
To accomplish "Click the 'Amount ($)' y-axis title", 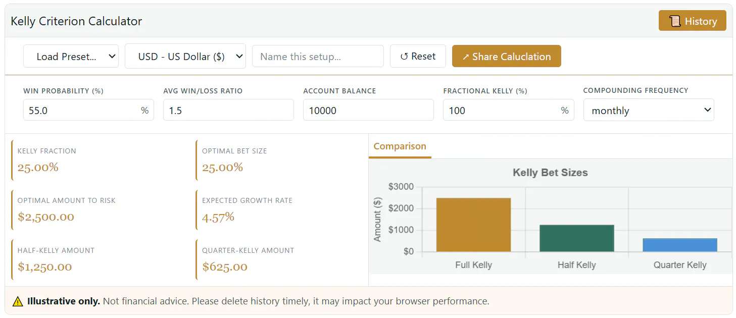I will pos(377,220).
